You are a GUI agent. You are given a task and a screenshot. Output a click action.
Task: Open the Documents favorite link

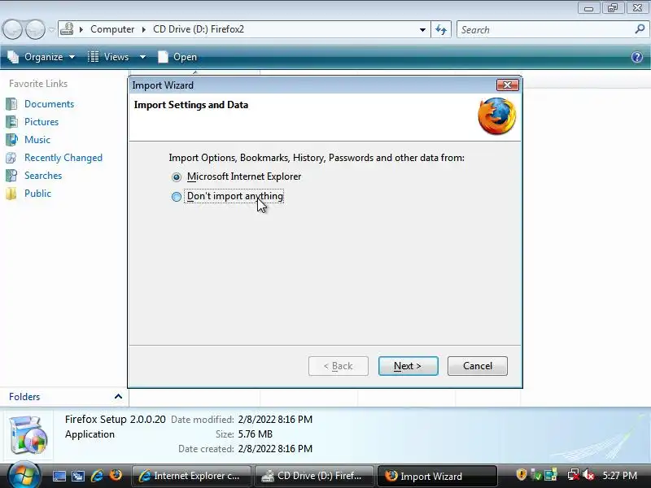49,104
